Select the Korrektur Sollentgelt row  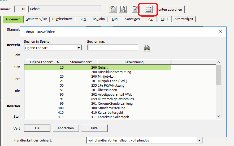pyautogui.click(x=98, y=117)
